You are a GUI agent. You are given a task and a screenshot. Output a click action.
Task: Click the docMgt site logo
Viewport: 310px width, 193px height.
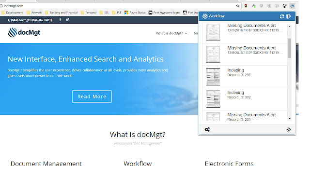[x=24, y=32]
